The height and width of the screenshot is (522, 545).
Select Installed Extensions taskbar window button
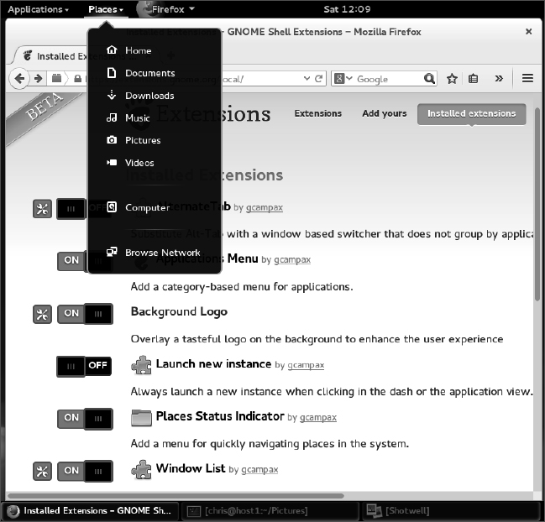pyautogui.click(x=91, y=511)
